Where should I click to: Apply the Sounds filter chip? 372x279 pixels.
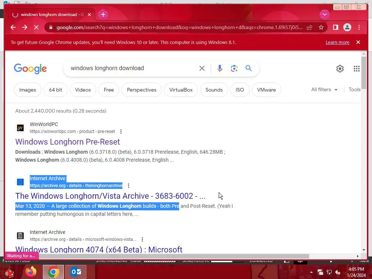214,90
